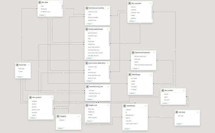Collapse the freight_cost table card
Screen dimensions: 215x133
click(90, 120)
